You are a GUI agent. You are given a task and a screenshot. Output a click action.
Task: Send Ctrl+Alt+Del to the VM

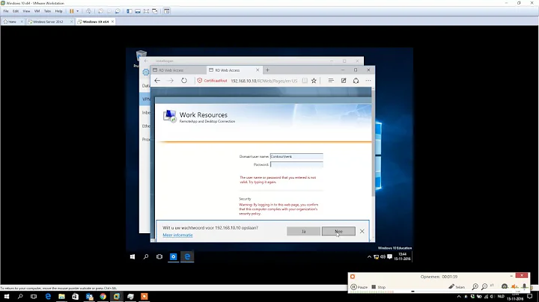(x=88, y=11)
